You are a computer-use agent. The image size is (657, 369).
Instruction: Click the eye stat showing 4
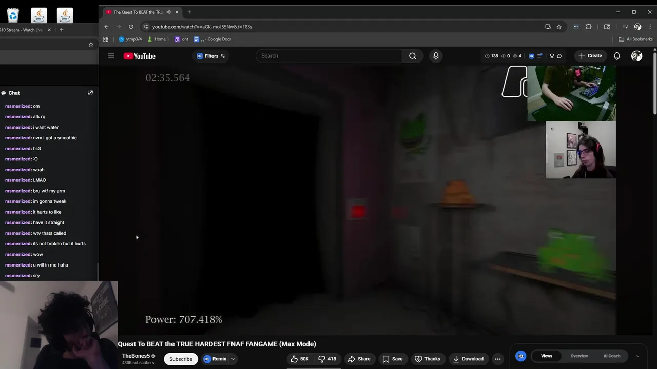coord(517,56)
